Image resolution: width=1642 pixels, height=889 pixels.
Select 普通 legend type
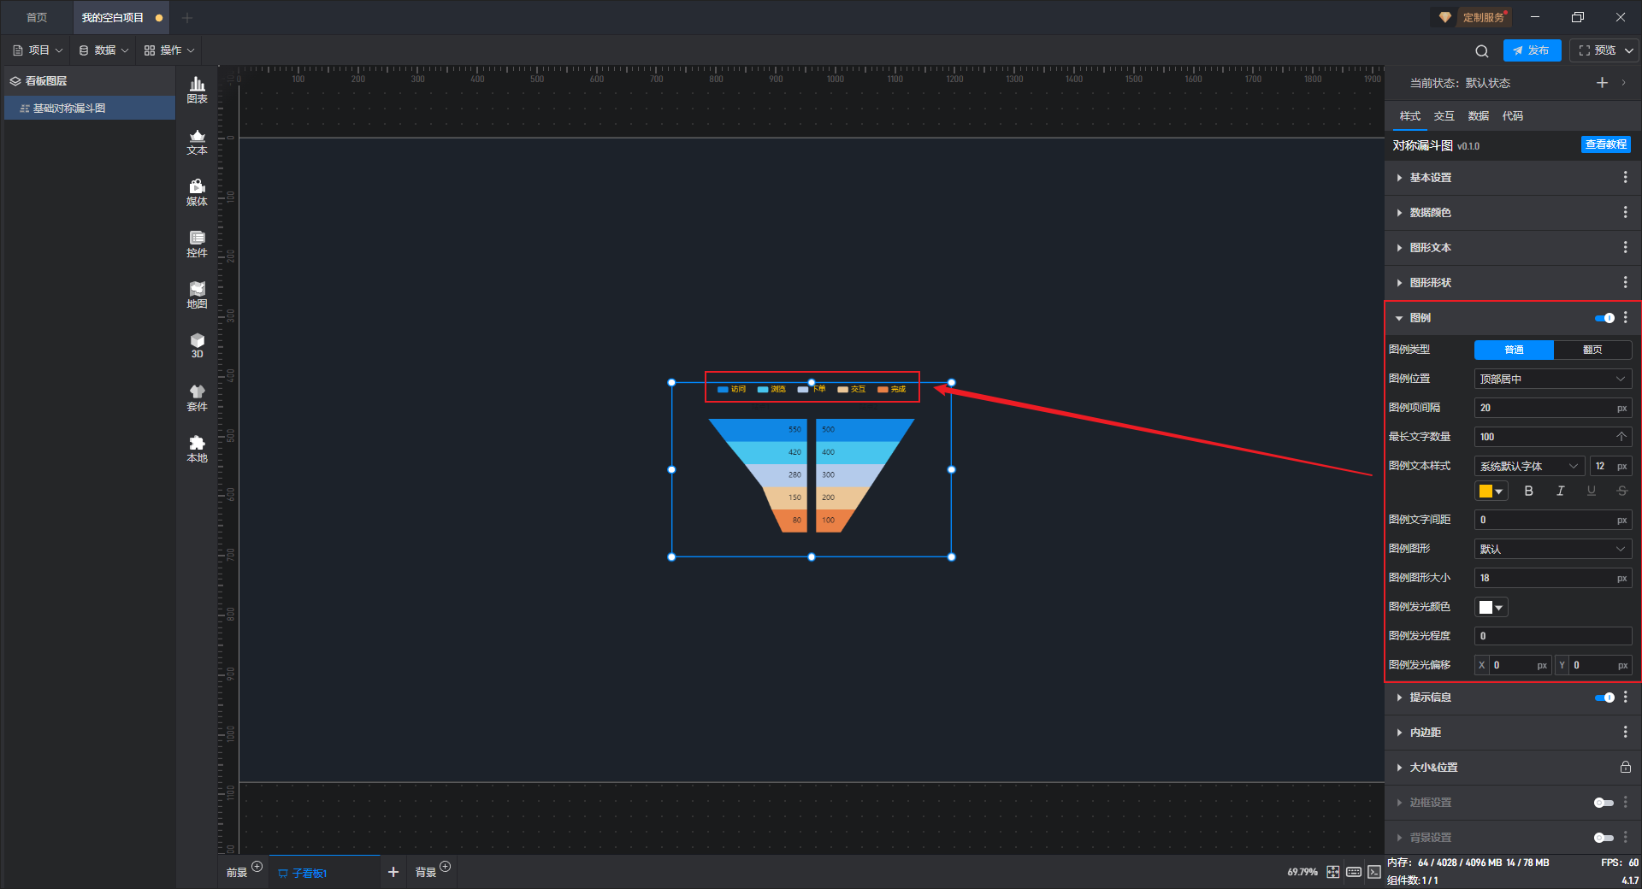[1514, 350]
